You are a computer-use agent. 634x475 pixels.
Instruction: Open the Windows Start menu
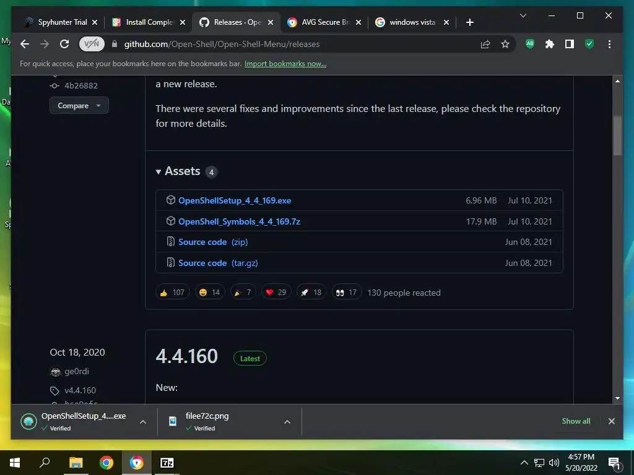(15, 463)
